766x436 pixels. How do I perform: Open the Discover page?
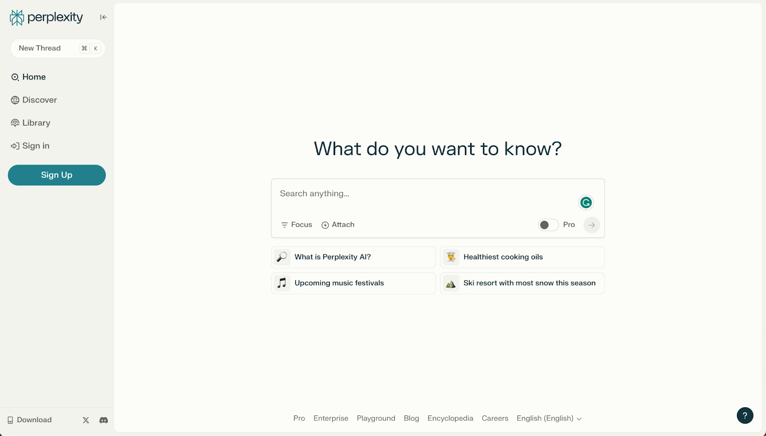pyautogui.click(x=34, y=100)
